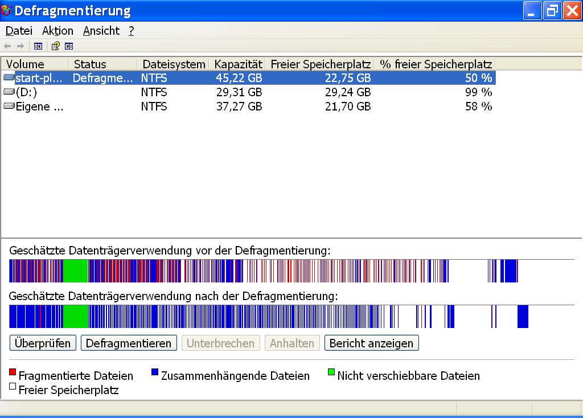
Task: Click the disk usage bar after defragmentation
Action: coord(292,317)
